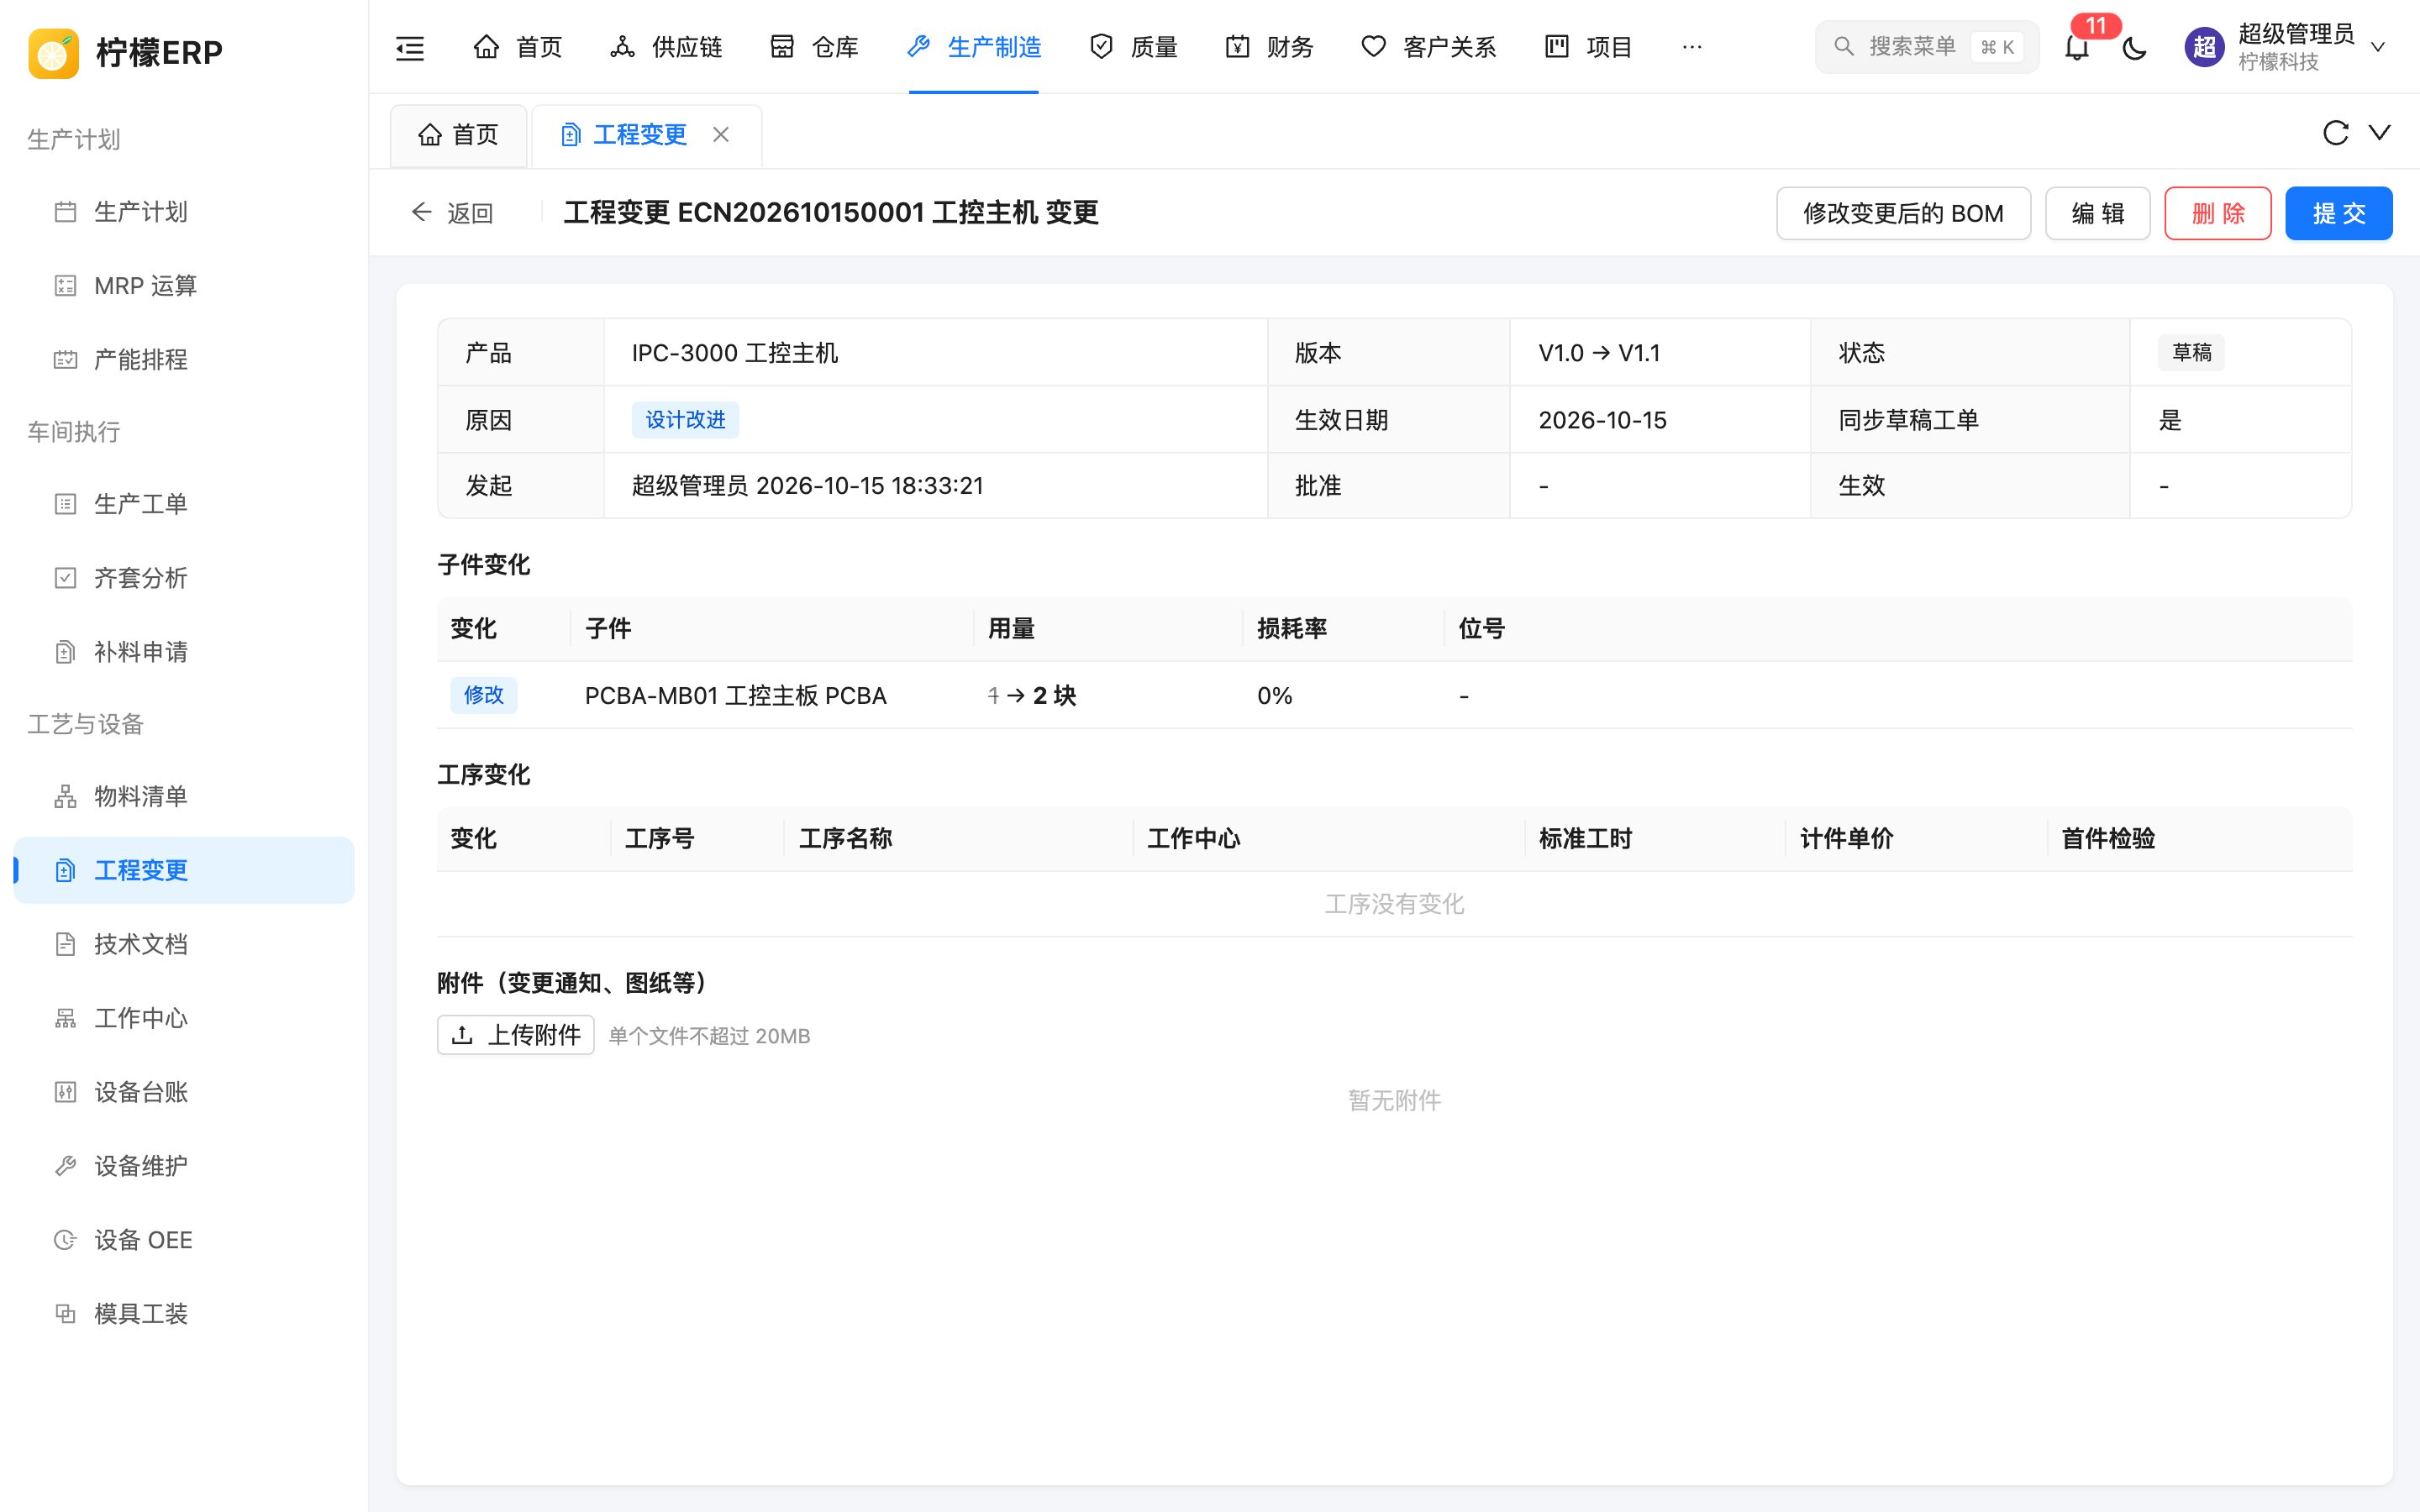
Task: Open 生产计划 in sidebar
Action: click(184, 212)
